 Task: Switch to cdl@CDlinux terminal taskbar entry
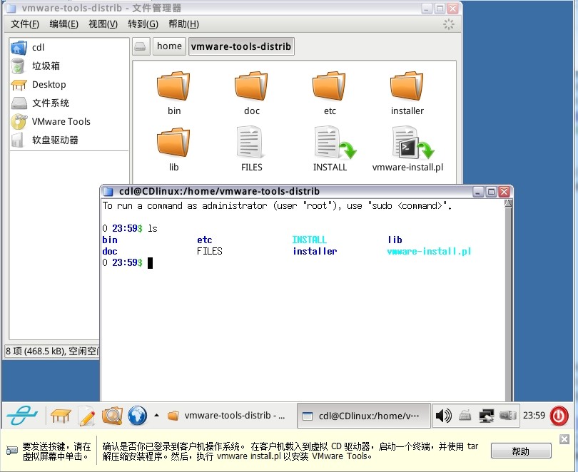363,416
